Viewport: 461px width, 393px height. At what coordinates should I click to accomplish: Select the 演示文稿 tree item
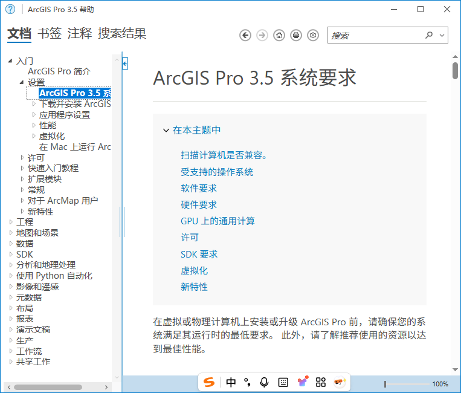(33, 330)
